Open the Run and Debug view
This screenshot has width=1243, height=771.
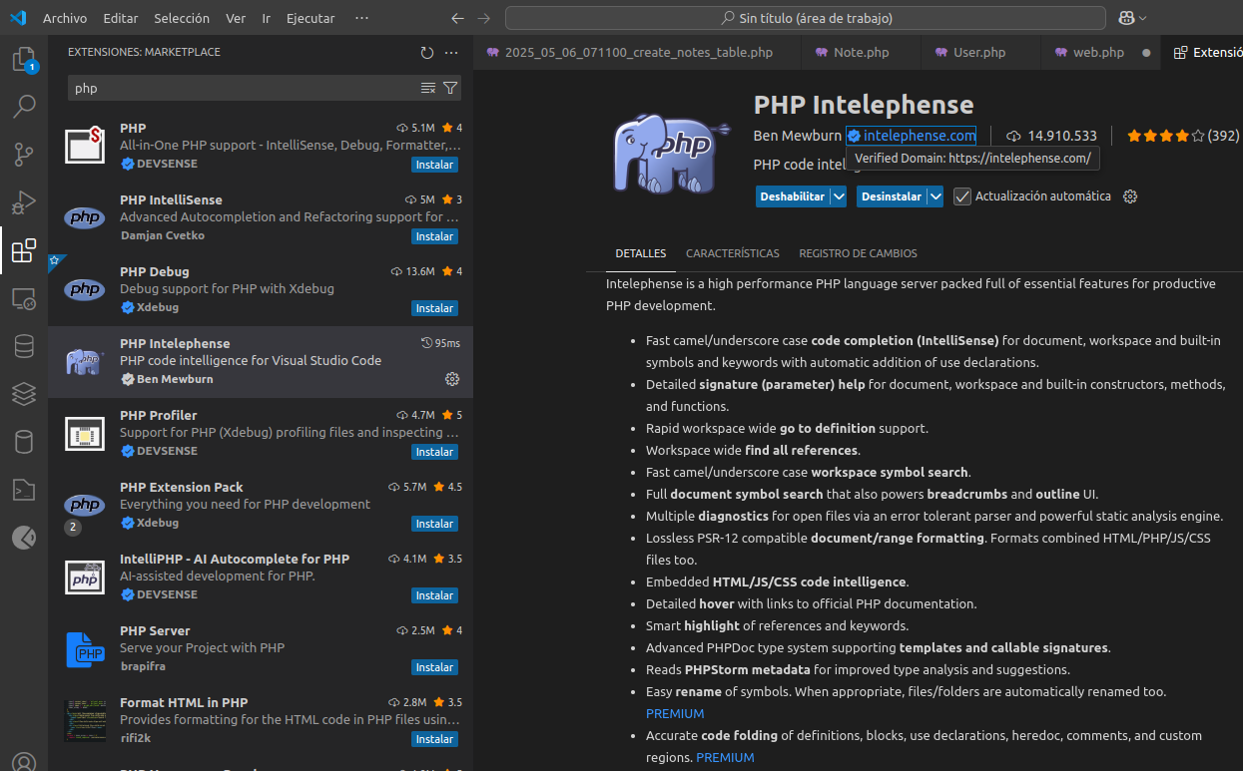(x=24, y=201)
